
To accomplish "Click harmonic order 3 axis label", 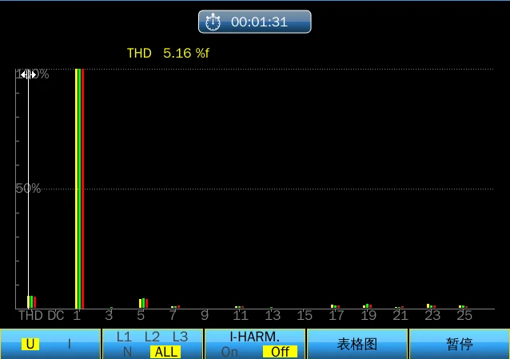I will click(x=109, y=315).
